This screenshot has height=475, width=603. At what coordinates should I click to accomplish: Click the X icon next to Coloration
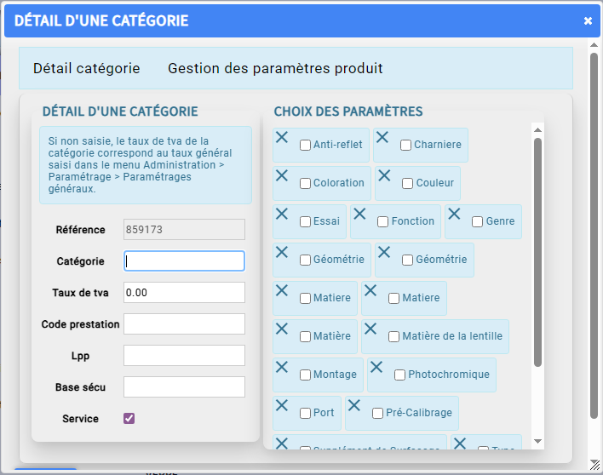coord(282,175)
